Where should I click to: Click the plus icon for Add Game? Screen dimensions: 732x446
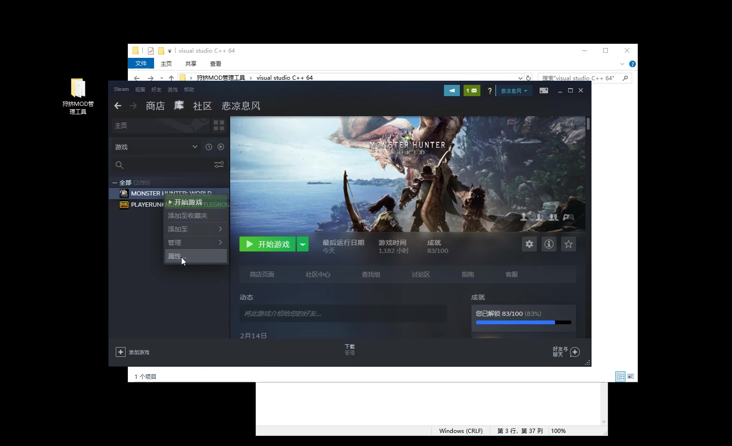pos(120,352)
